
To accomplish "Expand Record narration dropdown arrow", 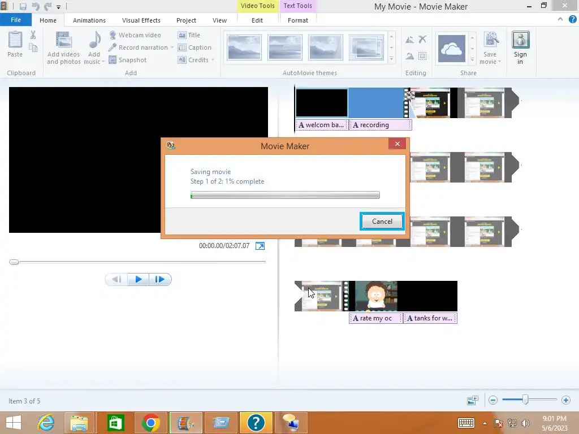I will [172, 47].
